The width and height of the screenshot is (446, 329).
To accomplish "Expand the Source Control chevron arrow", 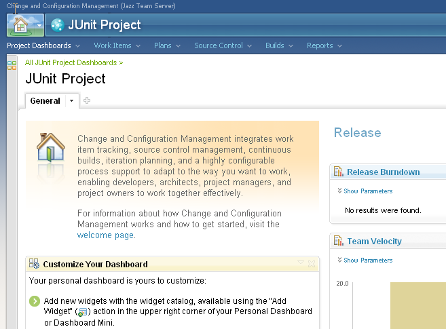I will pos(249,46).
